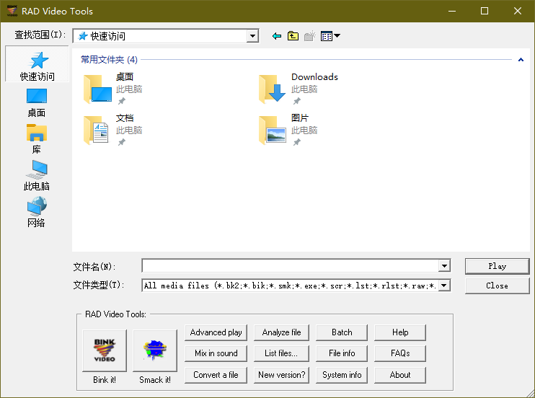535x398 pixels.
Task: Open the 文档 folder
Action: pos(113,130)
